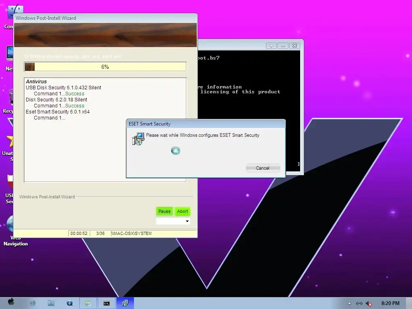Click the elapsed time 00:00:52 status field
This screenshot has width=412, height=309.
[79, 233]
